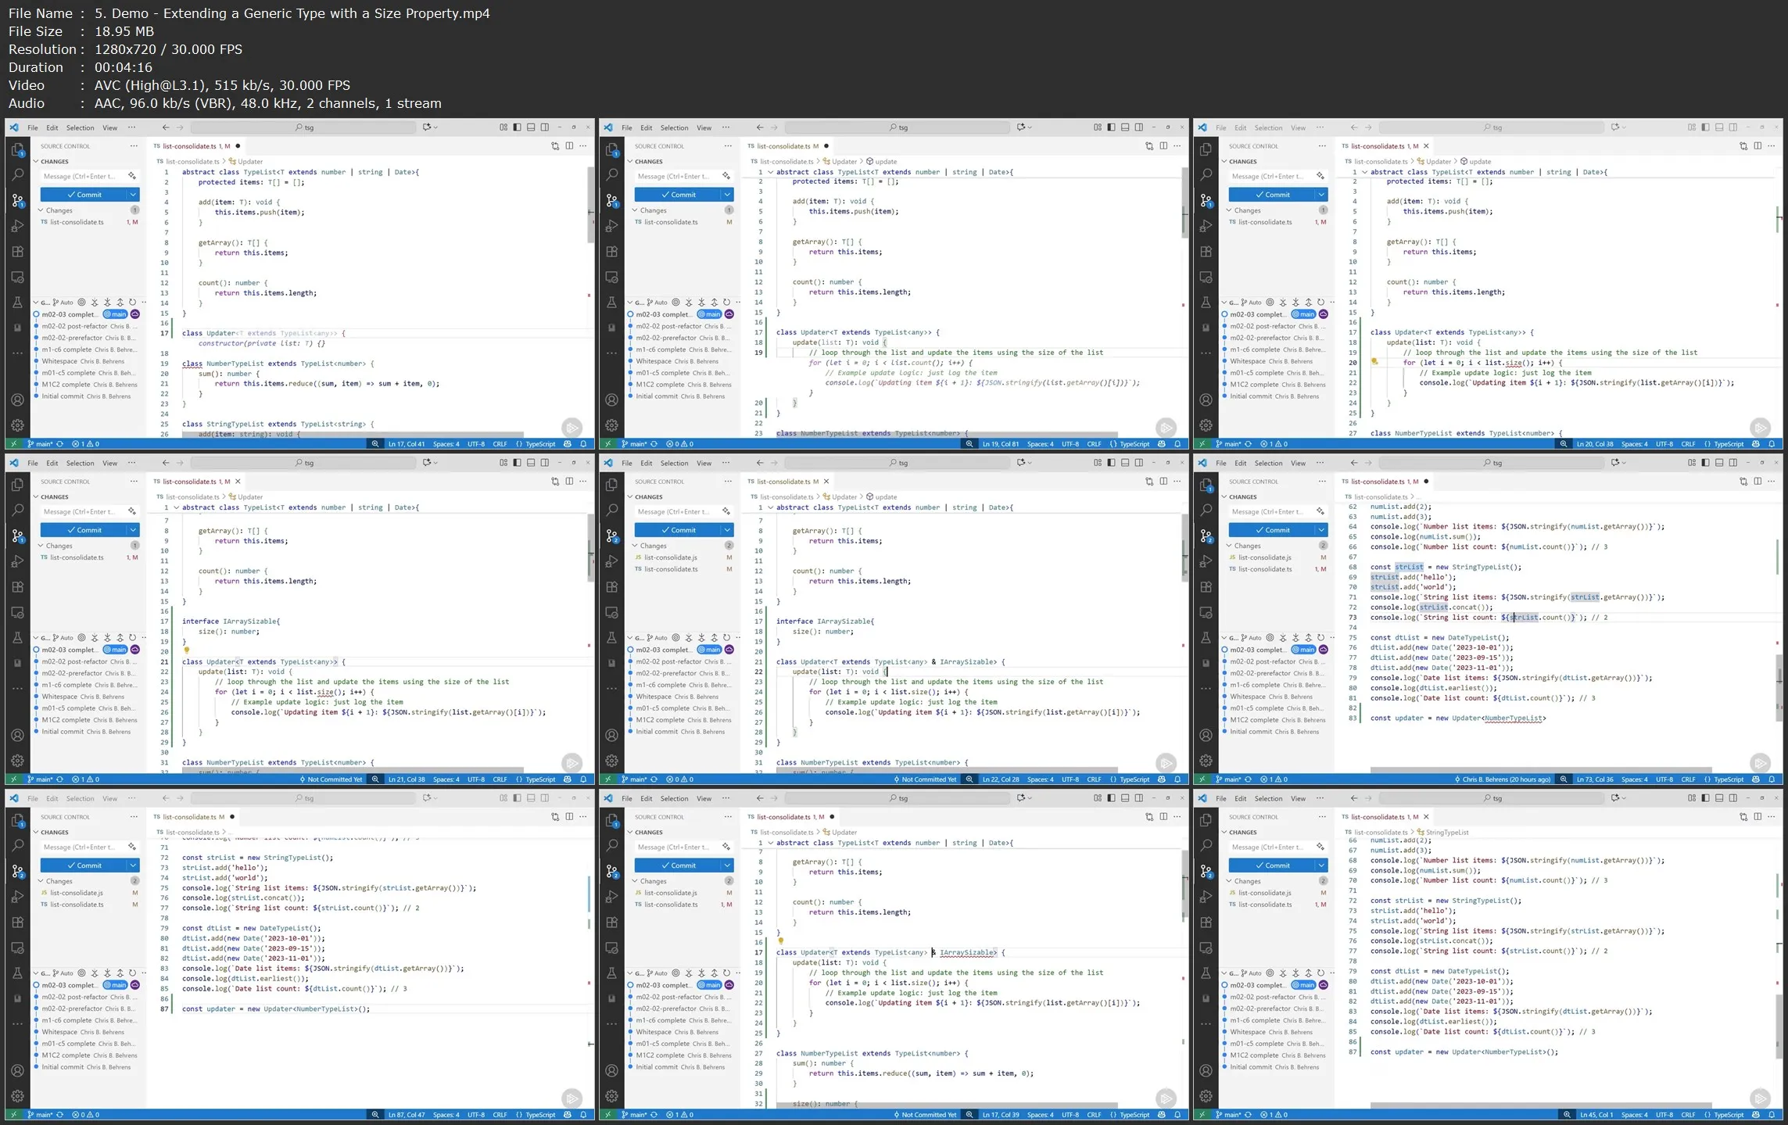Toggle Primary Side Bar in top-left frame's title bar
Screen dimensions: 1788x1125
point(517,127)
